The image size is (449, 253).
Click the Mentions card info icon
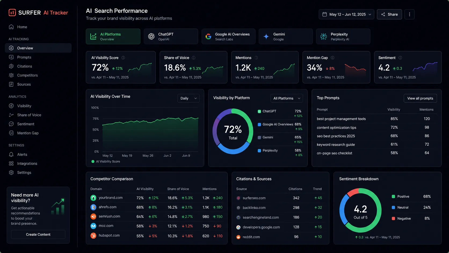coord(256,58)
